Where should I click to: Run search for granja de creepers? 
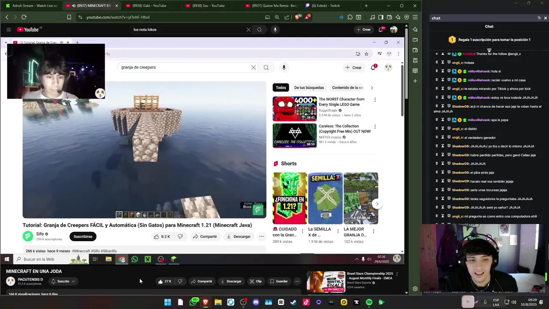click(x=266, y=67)
